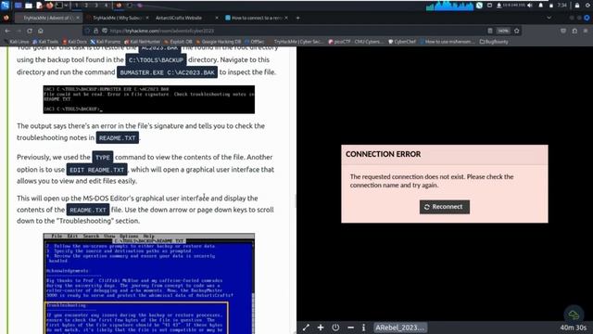
Task: Open the file manager icon in the top panel
Action: click(29, 6)
